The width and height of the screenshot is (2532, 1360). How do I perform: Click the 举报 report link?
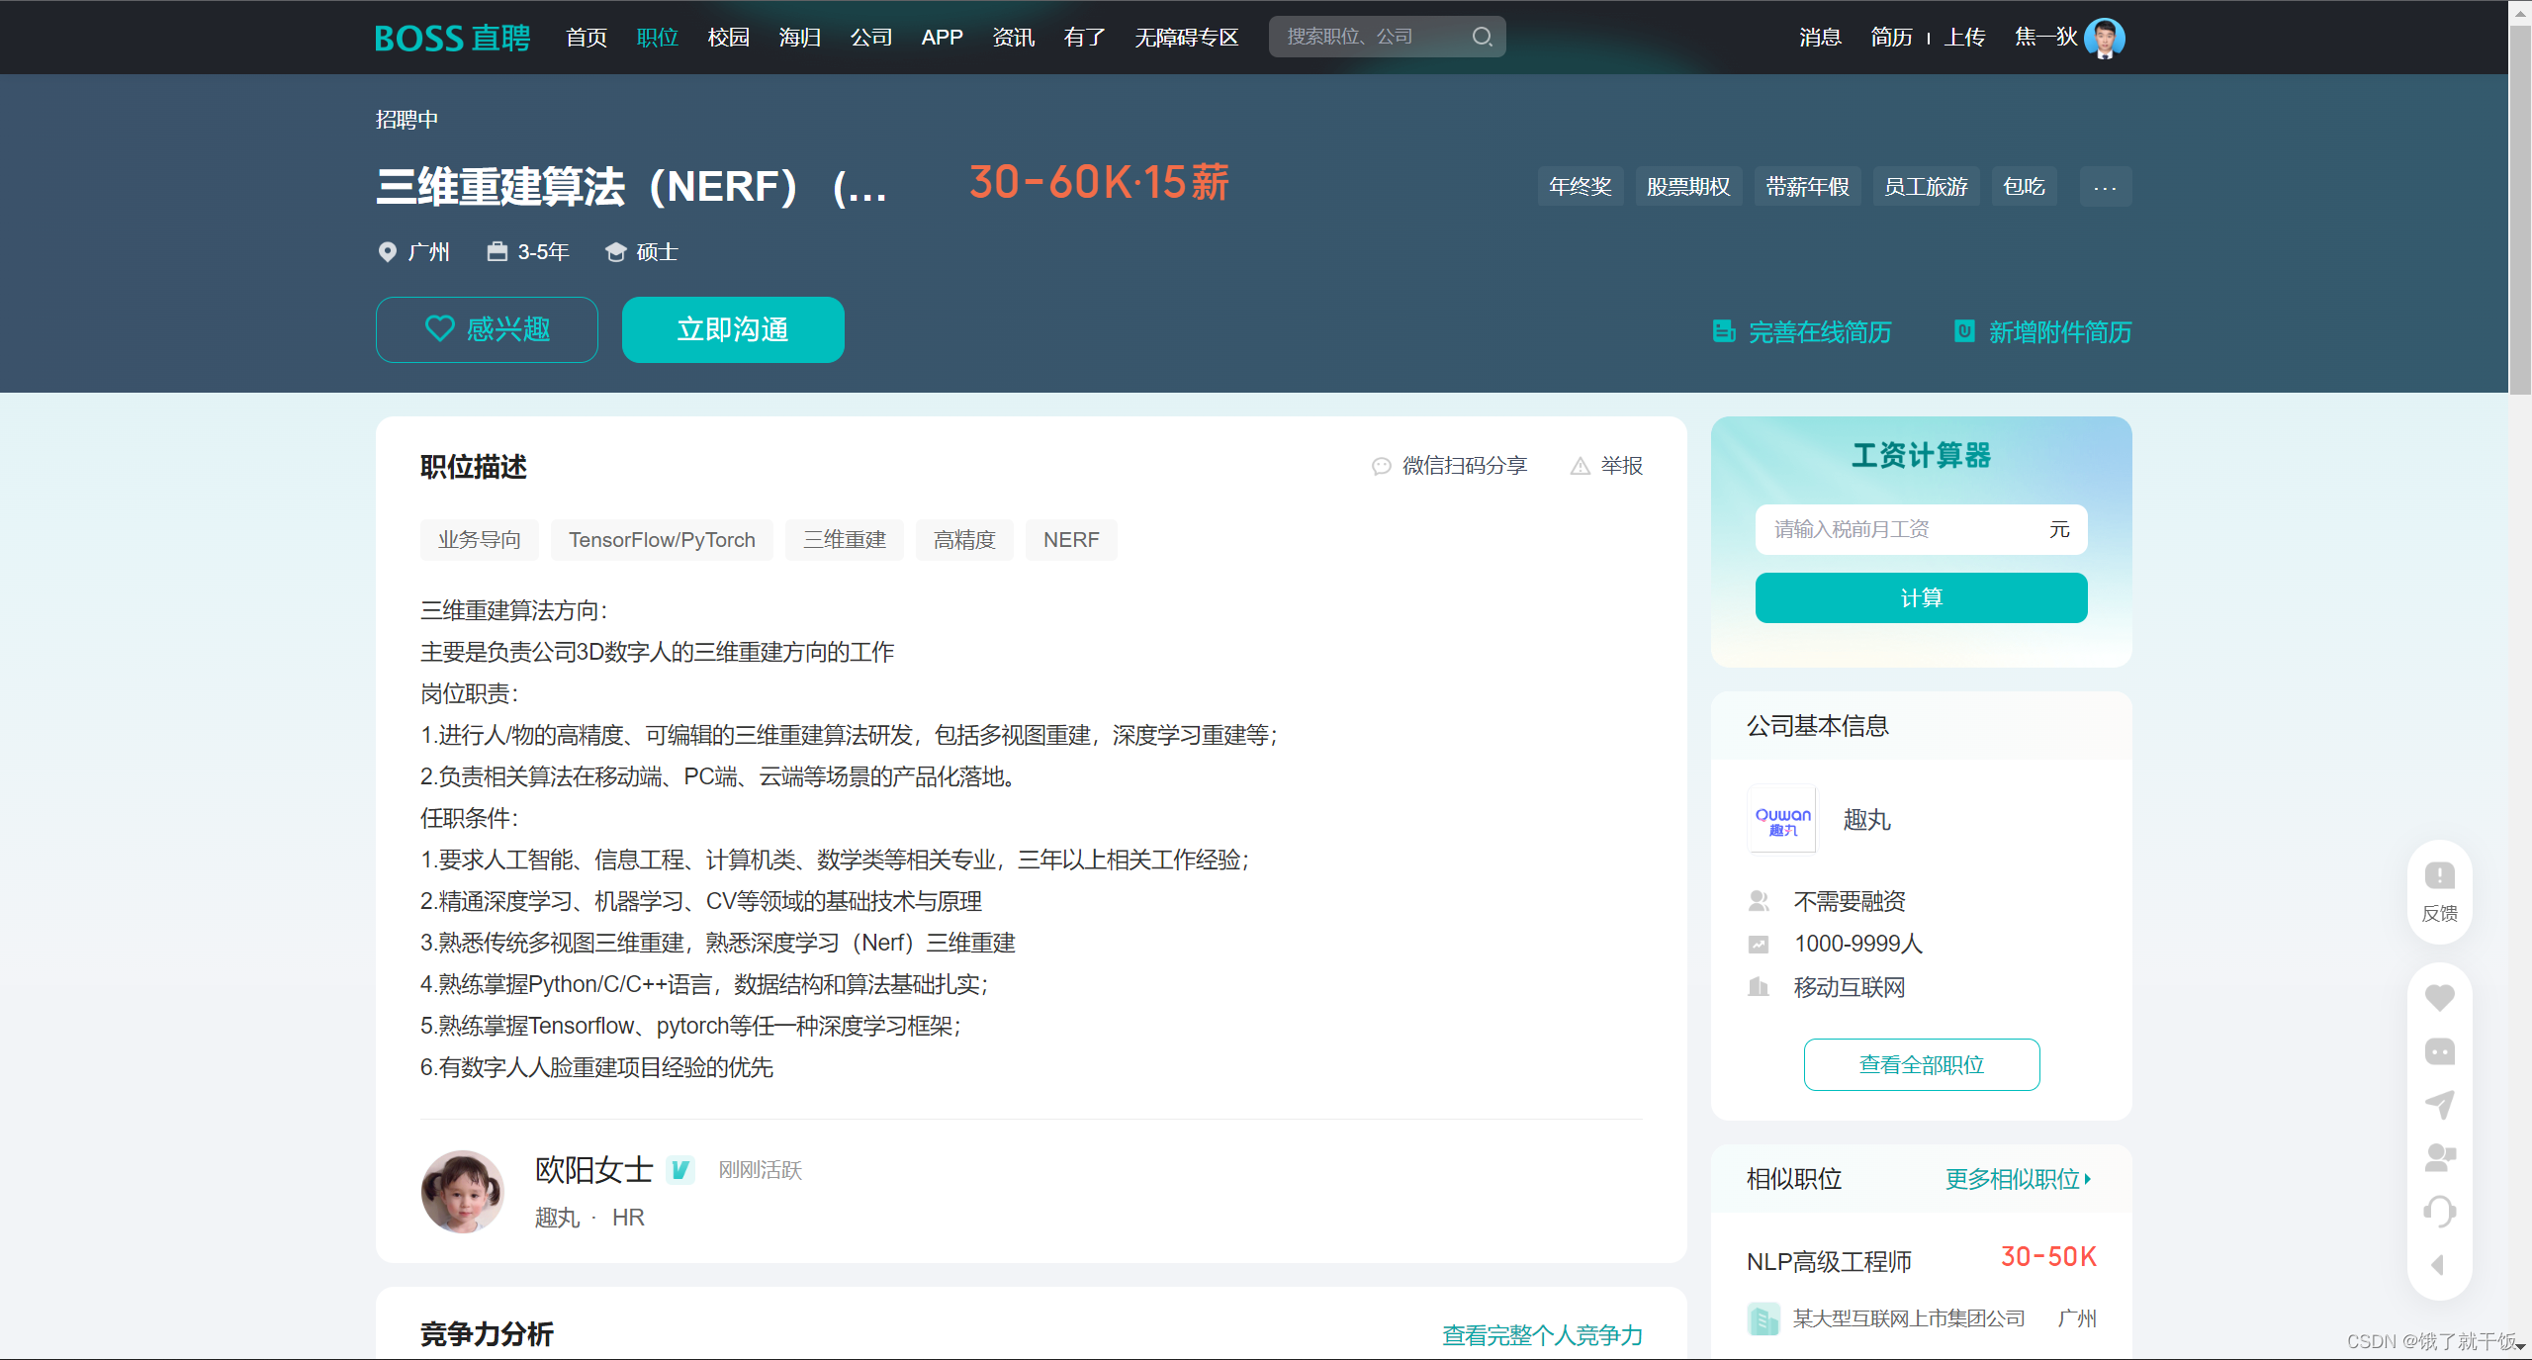[1622, 466]
